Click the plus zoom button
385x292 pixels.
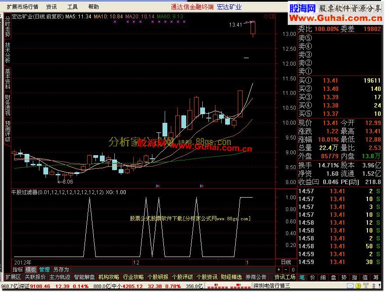click(x=279, y=269)
